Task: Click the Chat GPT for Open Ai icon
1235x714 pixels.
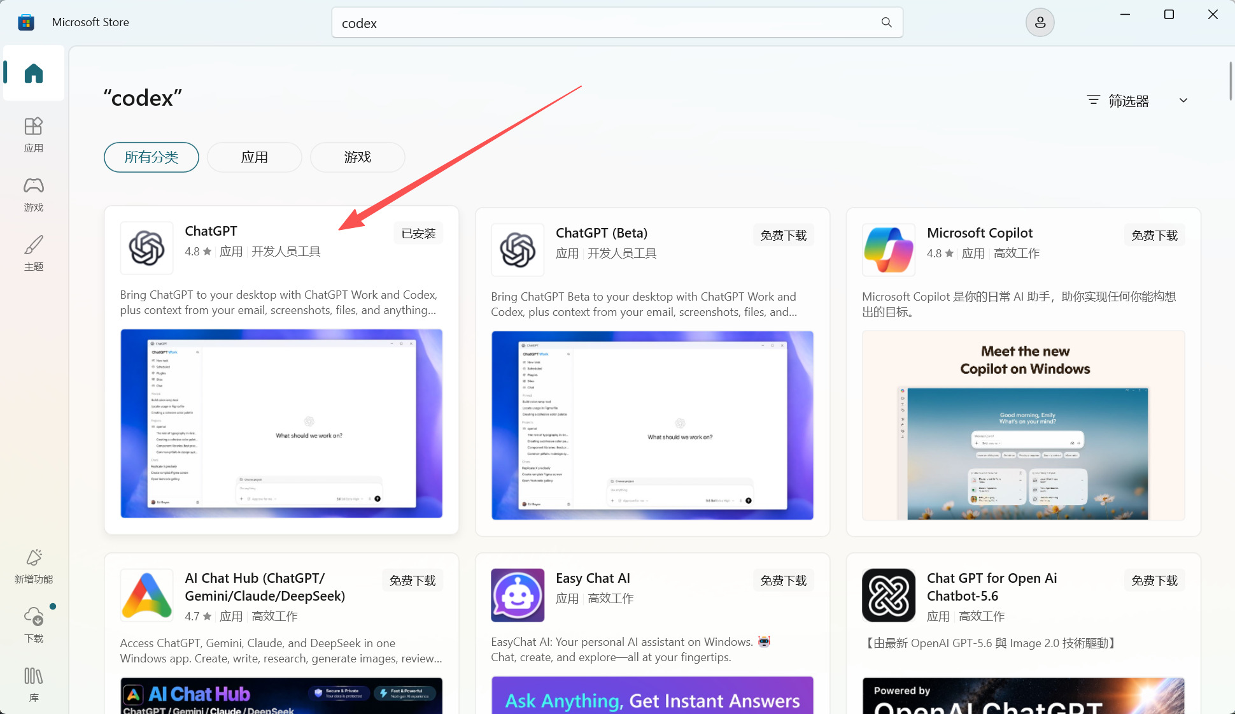Action: [889, 595]
